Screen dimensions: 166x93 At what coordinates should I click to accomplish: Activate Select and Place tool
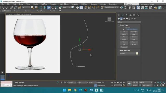[x=60, y=7]
